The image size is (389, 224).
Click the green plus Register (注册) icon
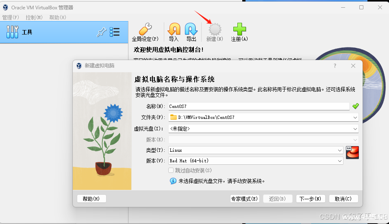[x=239, y=30]
